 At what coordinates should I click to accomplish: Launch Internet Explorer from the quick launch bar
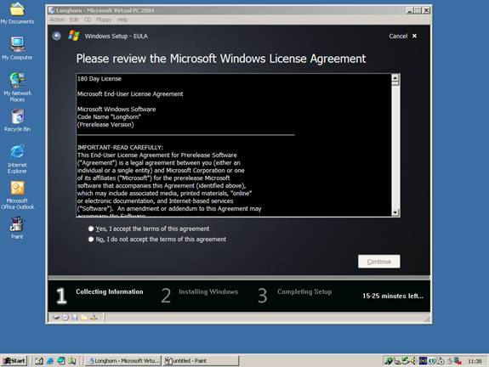point(50,361)
